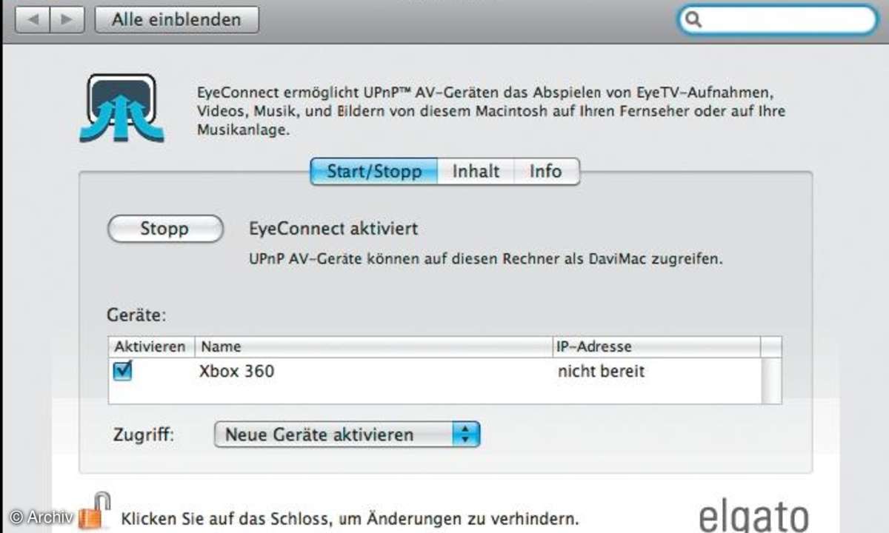This screenshot has height=533, width=889.
Task: Click the 'nicht bereit' IP address cell
Action: point(601,372)
